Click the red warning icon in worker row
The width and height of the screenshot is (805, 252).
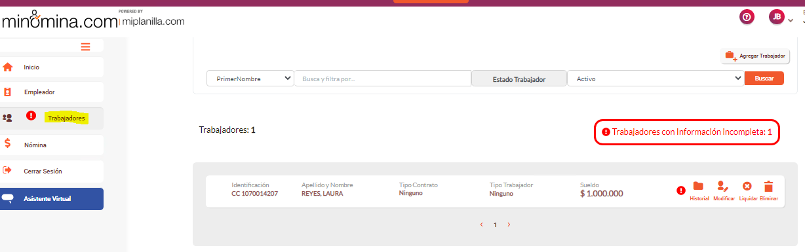pos(681,190)
